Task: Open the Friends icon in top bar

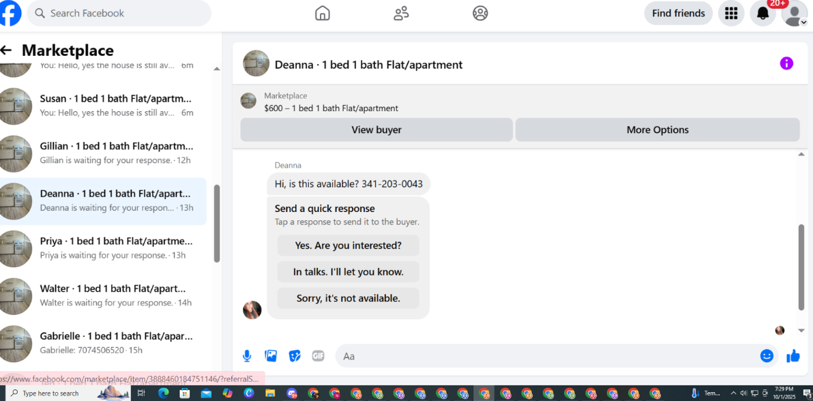Action: [401, 13]
